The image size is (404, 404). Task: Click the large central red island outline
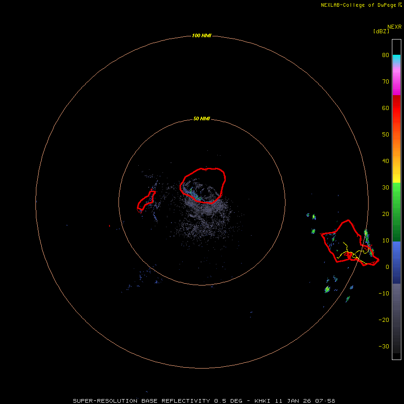click(x=203, y=185)
